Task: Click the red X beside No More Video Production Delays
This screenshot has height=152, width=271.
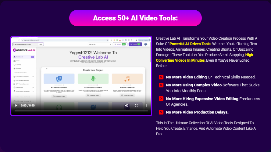Action: tap(161, 112)
